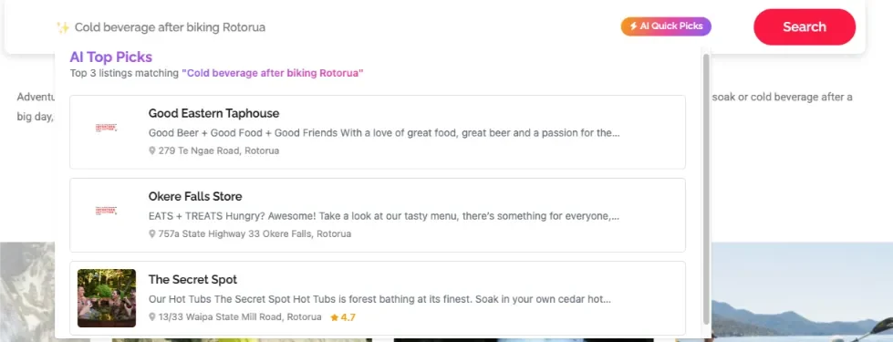Click location pin for State Highway 33 address
Screen dimensions: 893x342
point(152,233)
